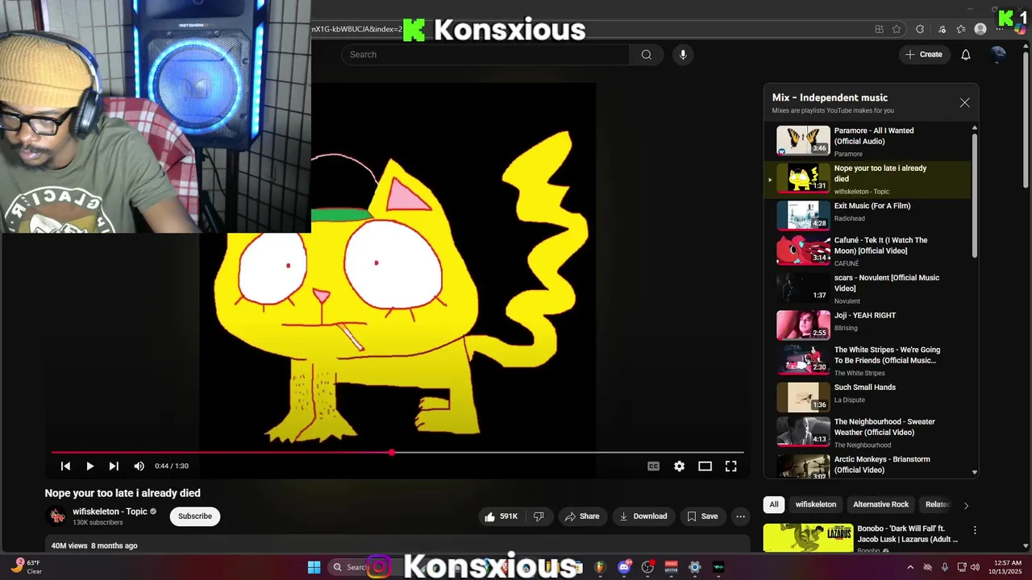This screenshot has width=1032, height=580.
Task: Open FL Studio from the taskbar
Action: coord(599,567)
